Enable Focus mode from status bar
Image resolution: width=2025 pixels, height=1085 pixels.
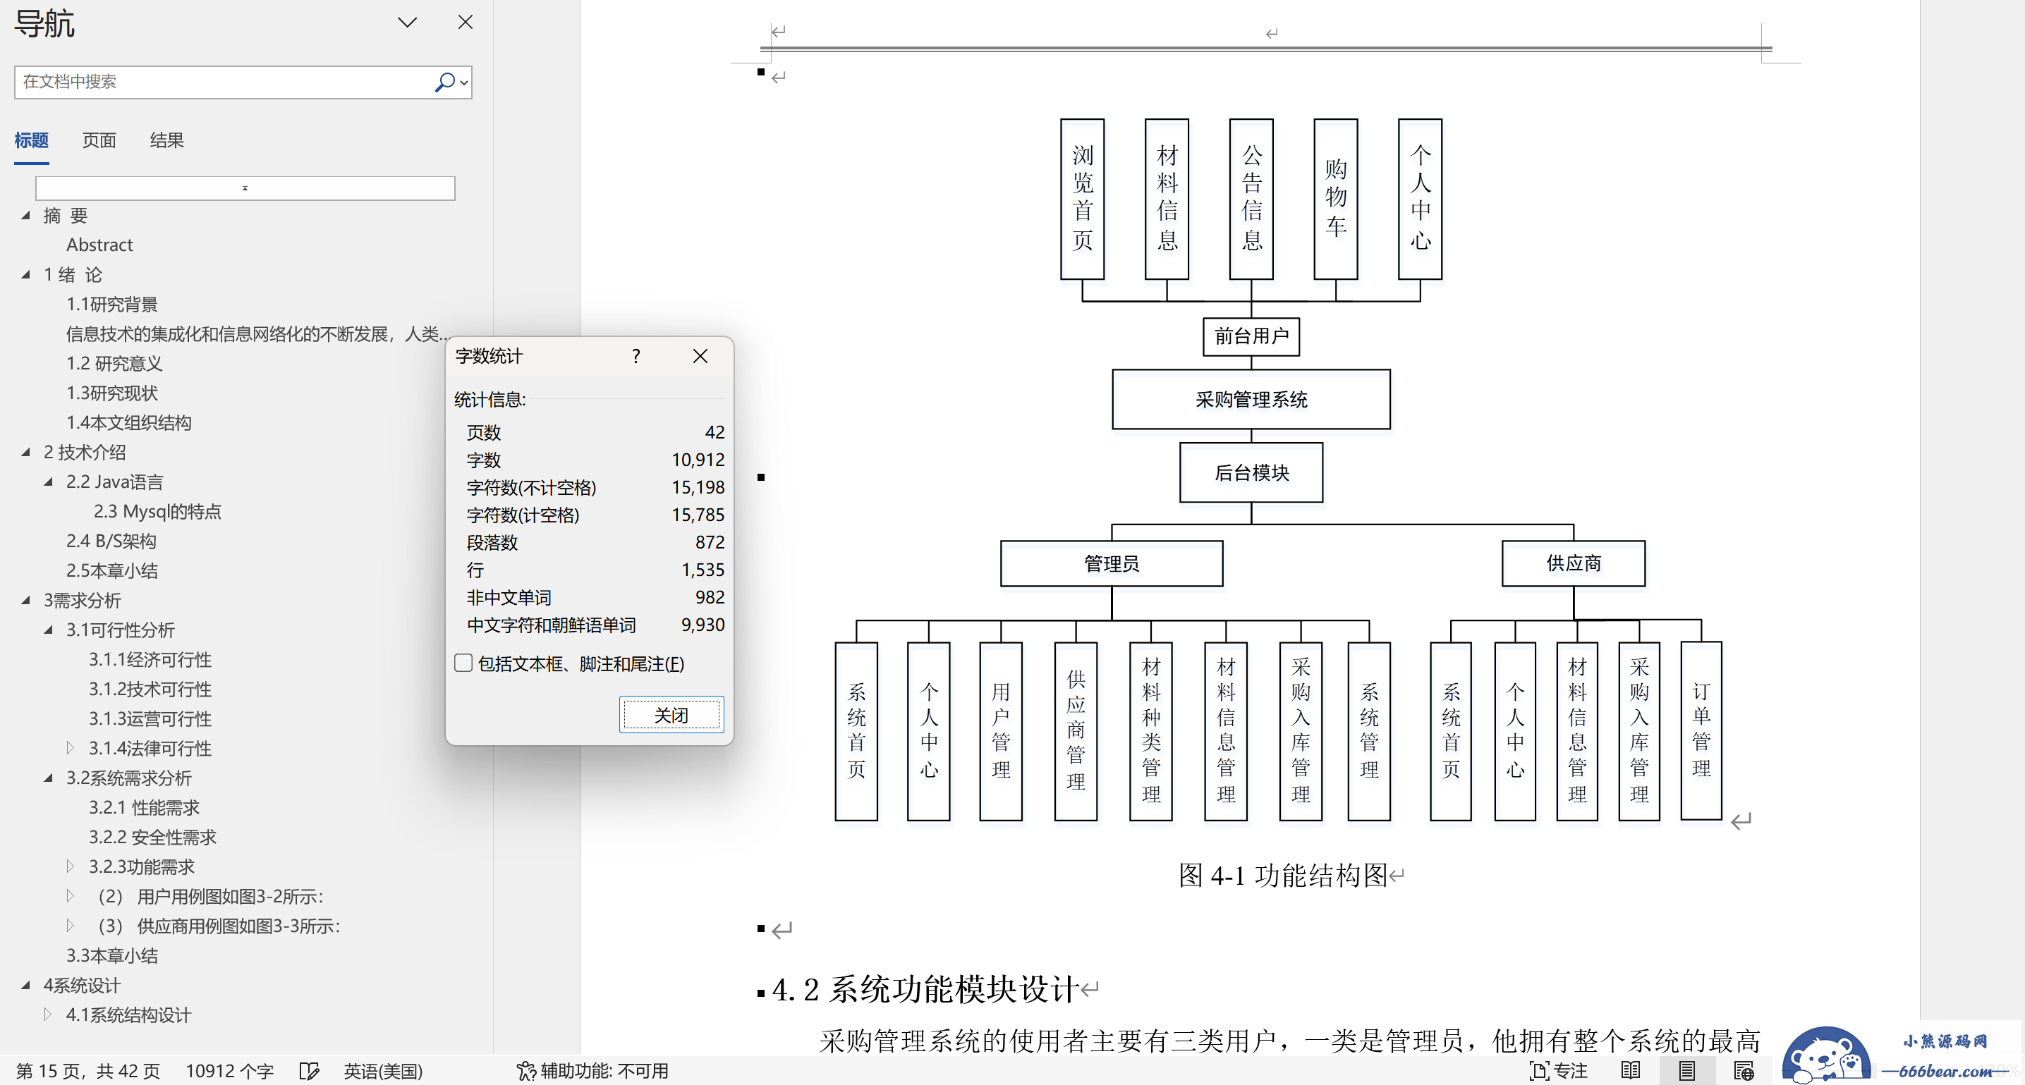pos(1558,1070)
